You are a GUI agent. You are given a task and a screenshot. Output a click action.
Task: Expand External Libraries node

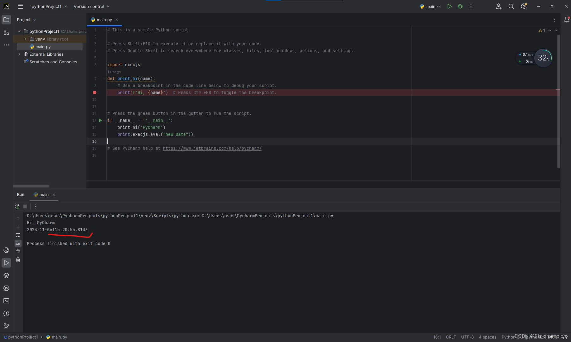point(19,54)
